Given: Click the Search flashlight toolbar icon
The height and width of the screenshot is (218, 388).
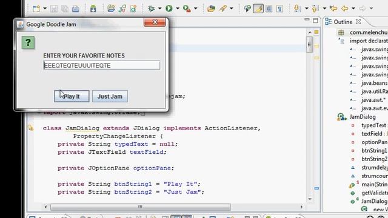Looking at the screenshot, I should pyautogui.click(x=223, y=8).
